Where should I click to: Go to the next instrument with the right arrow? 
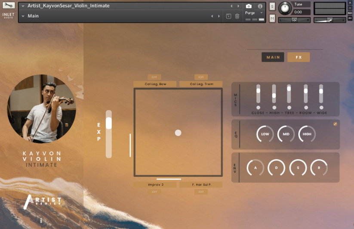point(238,6)
